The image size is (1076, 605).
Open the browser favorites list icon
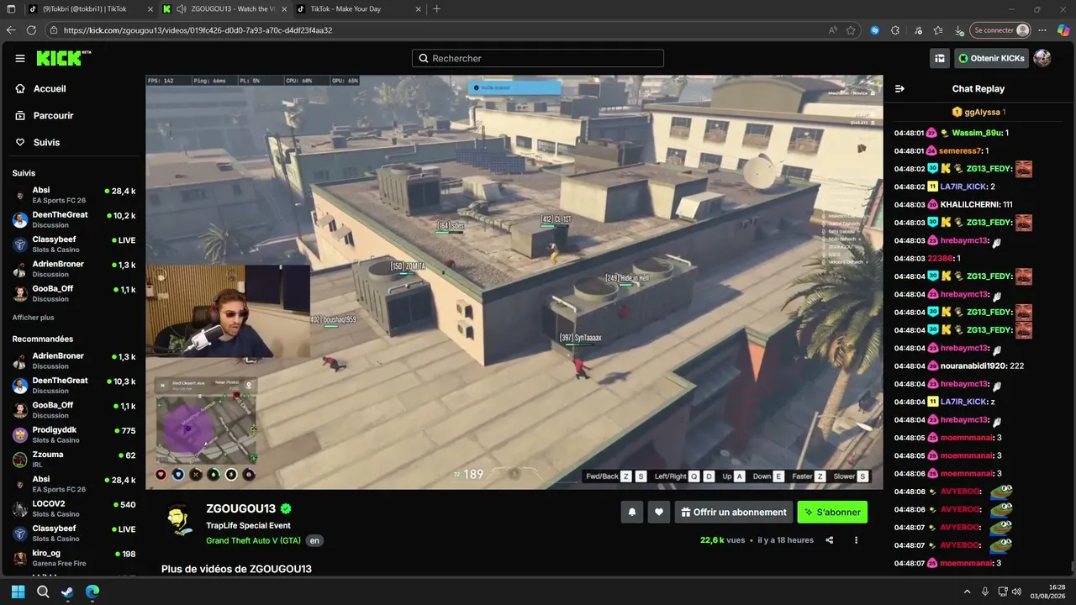(x=938, y=30)
